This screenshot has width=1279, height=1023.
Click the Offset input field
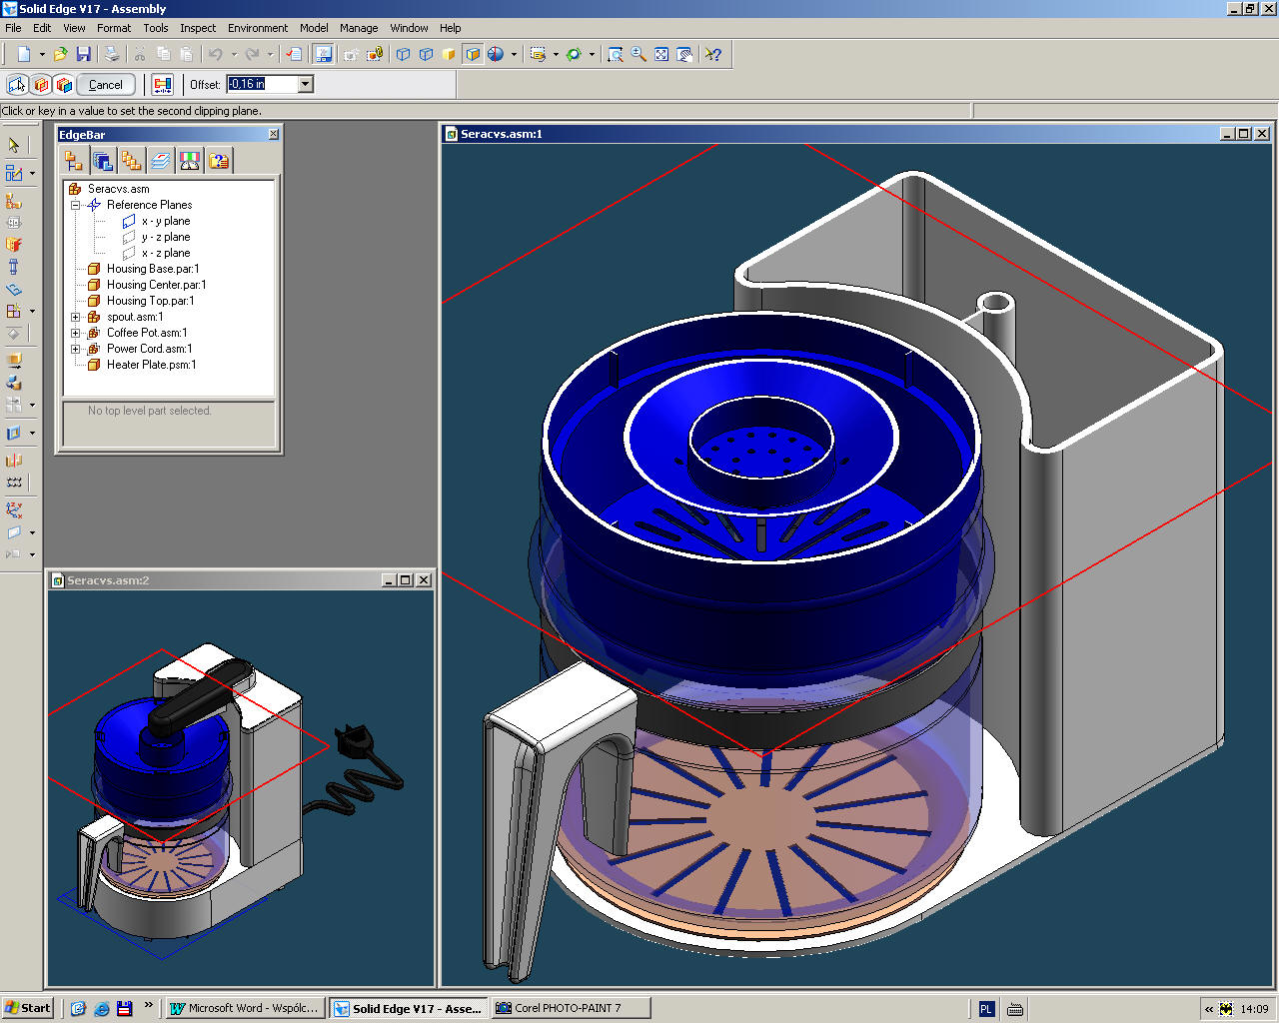click(x=262, y=84)
